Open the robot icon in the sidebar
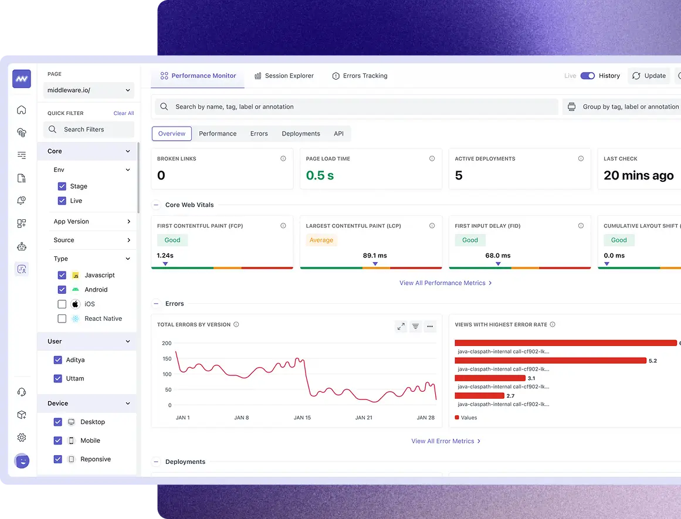Screen dimensions: 681x519 pos(22,246)
